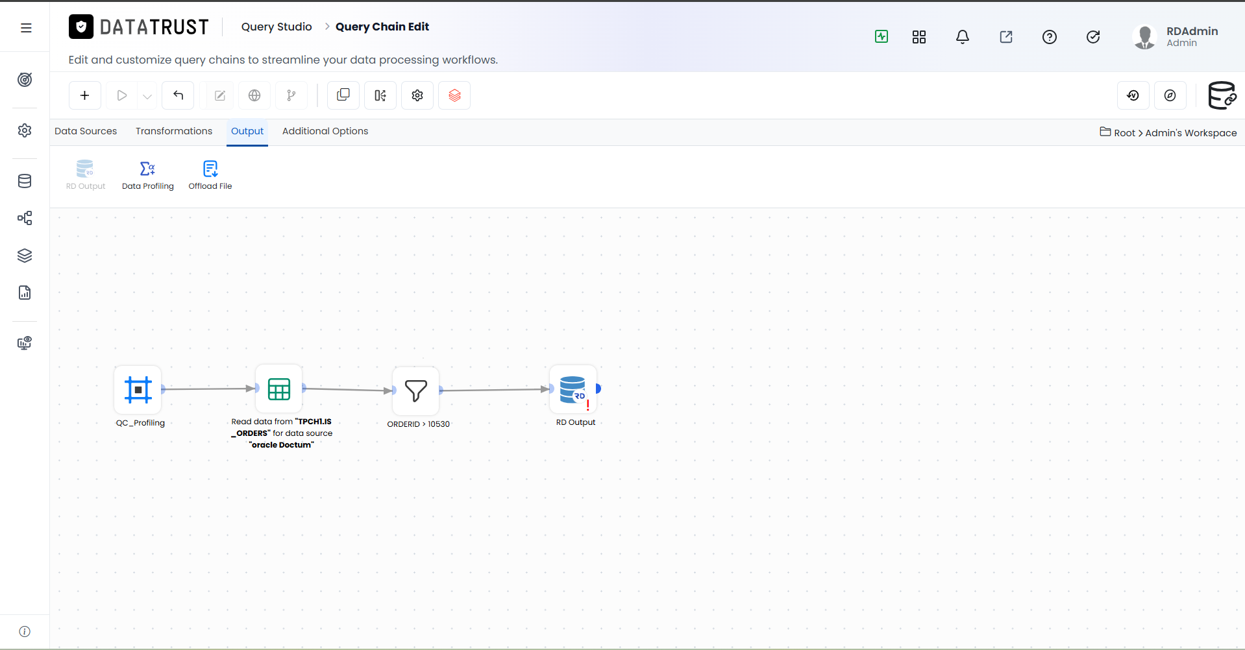Select the QC_Profiling node on canvas
This screenshot has height=650, width=1245.
(138, 390)
